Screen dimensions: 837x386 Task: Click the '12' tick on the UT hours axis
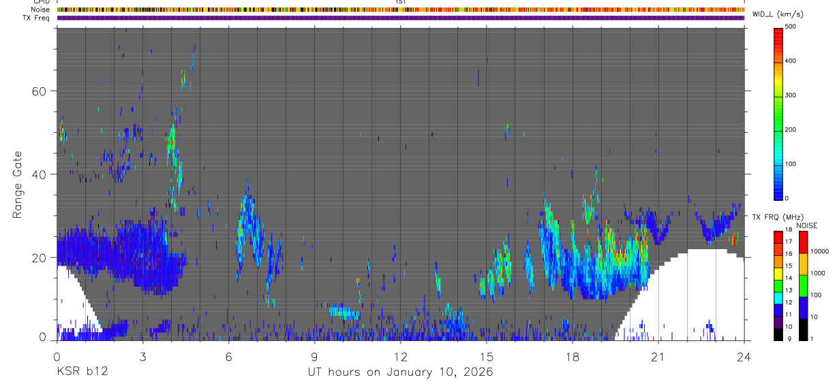click(400, 356)
